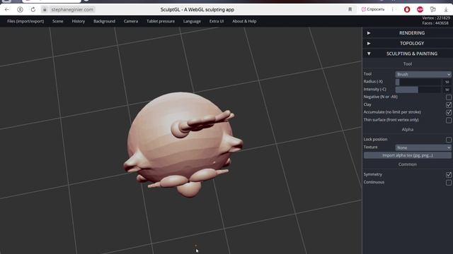Open the Tablet pressure menu
Image resolution: width=453 pixels, height=254 pixels.
click(161, 21)
